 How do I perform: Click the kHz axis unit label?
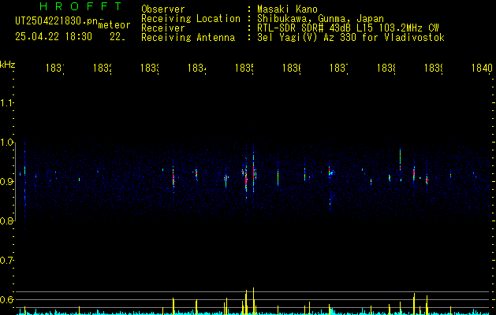[7, 65]
